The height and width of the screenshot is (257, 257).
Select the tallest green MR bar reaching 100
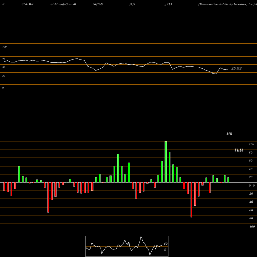pyautogui.click(x=166, y=162)
